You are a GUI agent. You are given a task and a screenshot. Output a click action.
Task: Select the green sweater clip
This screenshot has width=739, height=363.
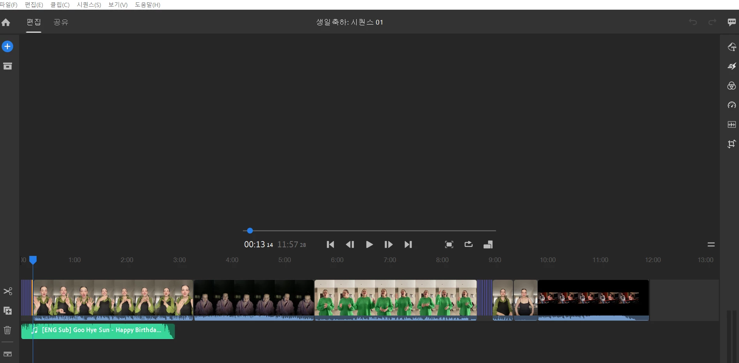pyautogui.click(x=396, y=300)
